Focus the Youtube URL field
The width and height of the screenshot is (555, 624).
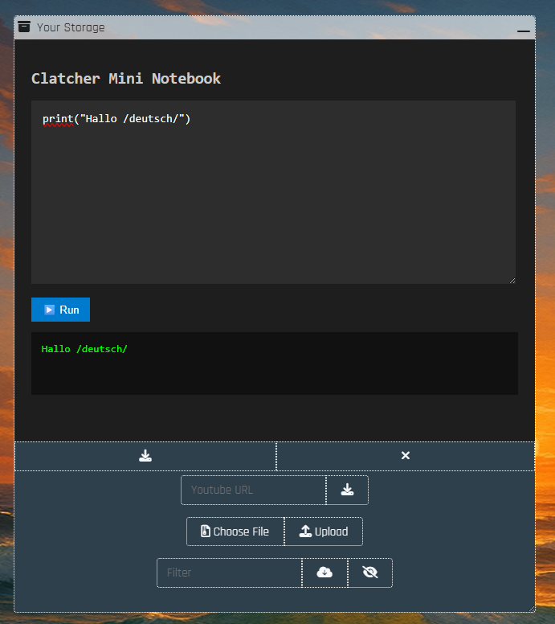click(x=253, y=490)
